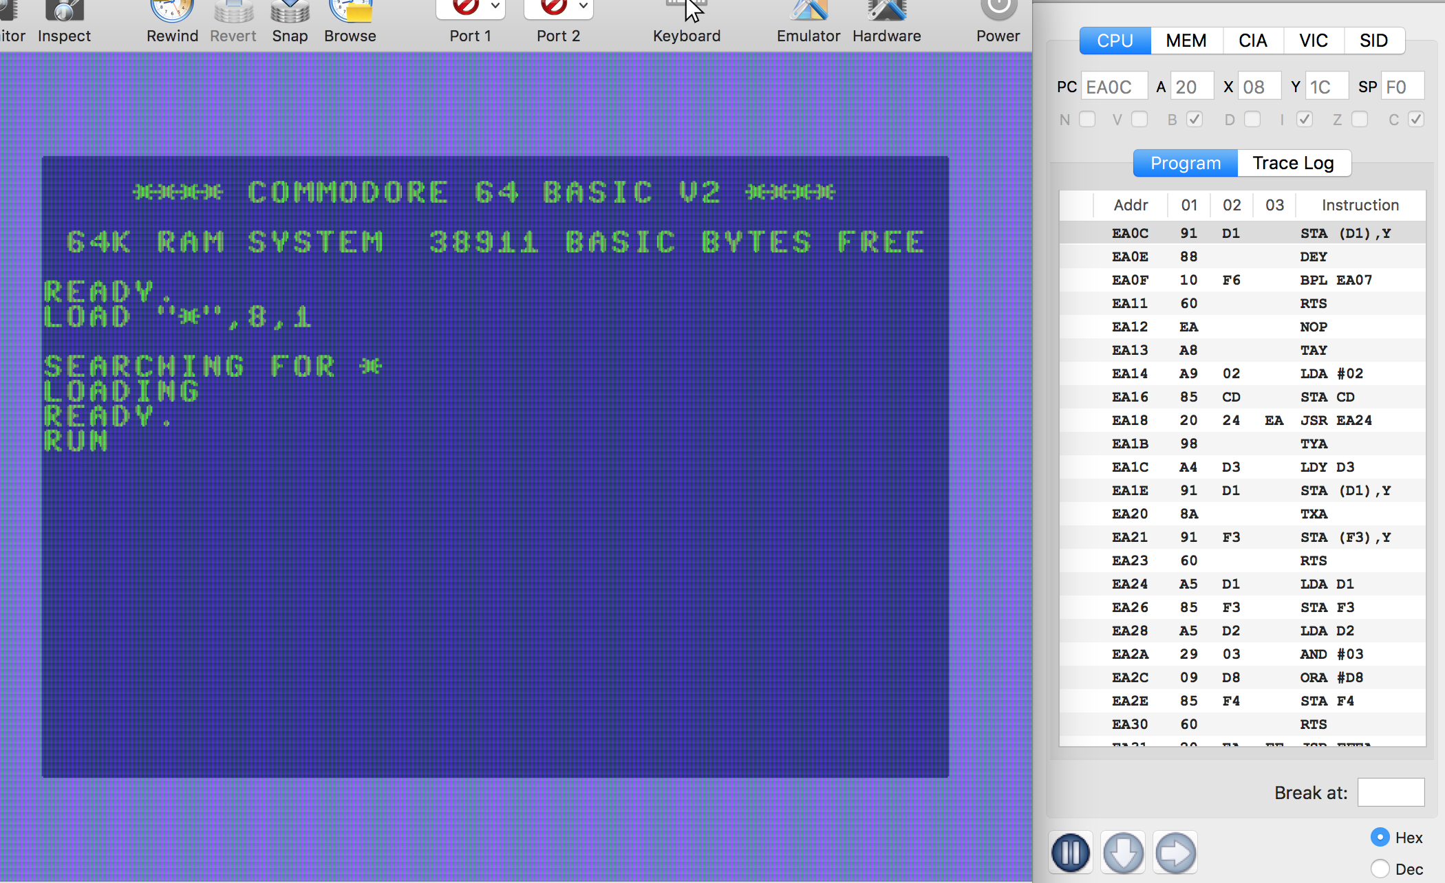
Task: Take a snapshot with Snap
Action: (290, 10)
